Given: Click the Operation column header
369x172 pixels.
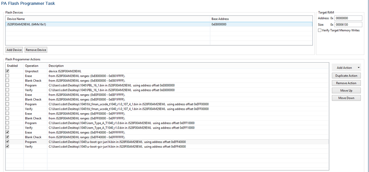Looking at the screenshot, I should coord(35,66).
